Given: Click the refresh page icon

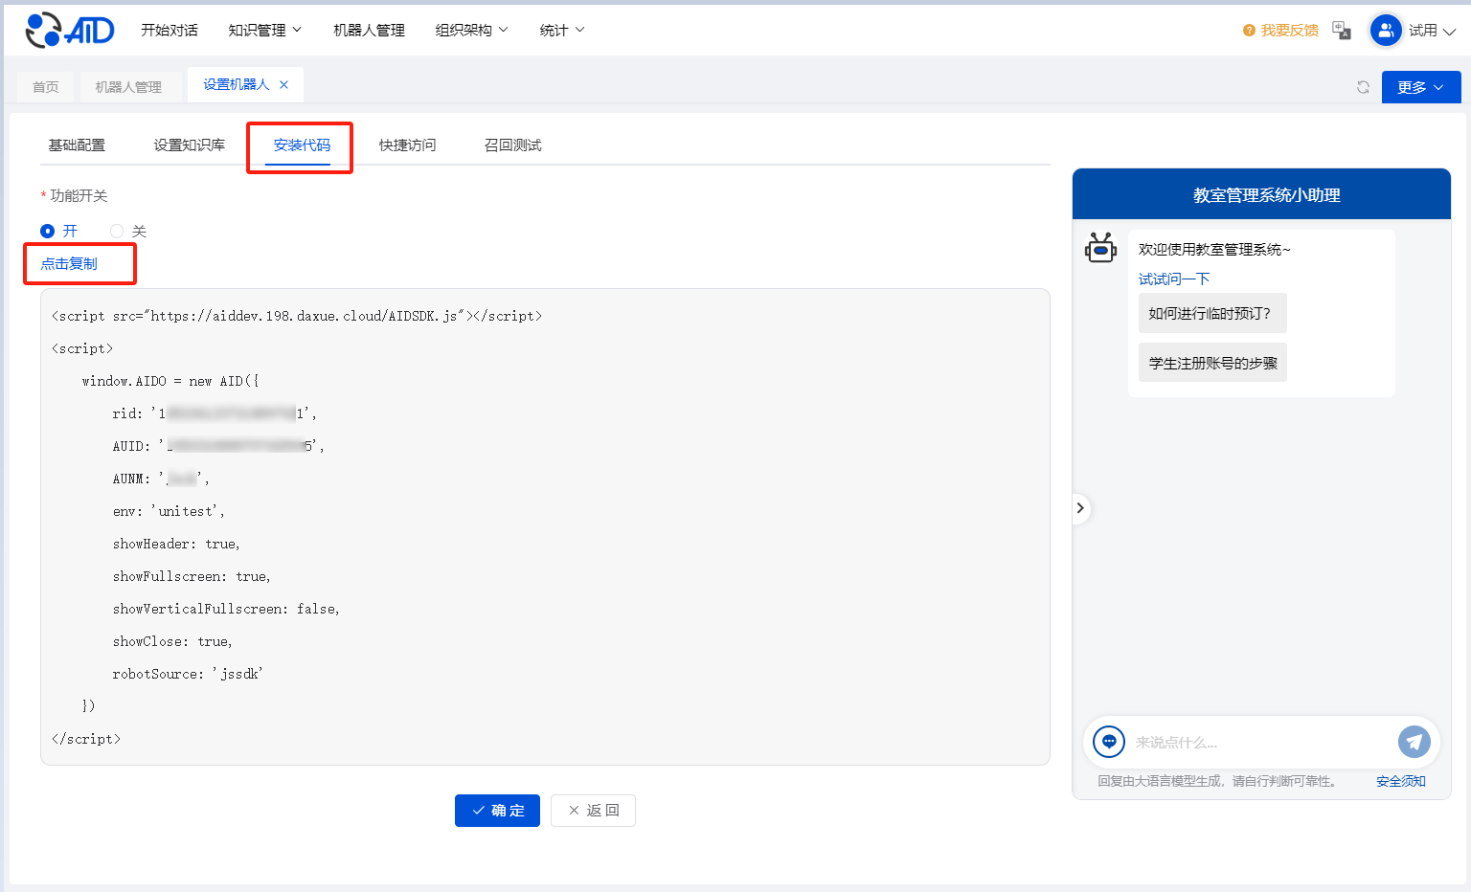Looking at the screenshot, I should 1363,87.
